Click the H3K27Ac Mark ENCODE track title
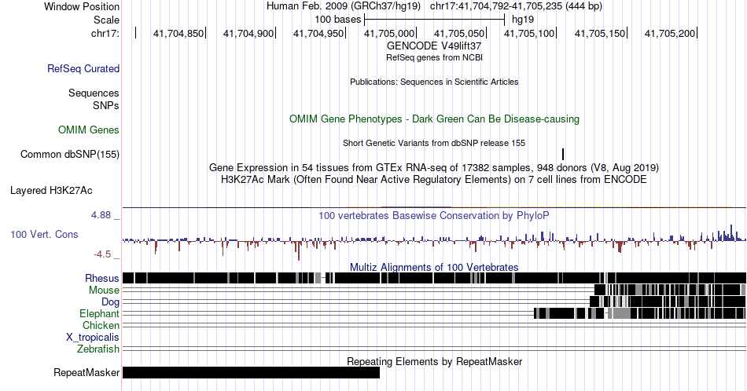 point(434,179)
